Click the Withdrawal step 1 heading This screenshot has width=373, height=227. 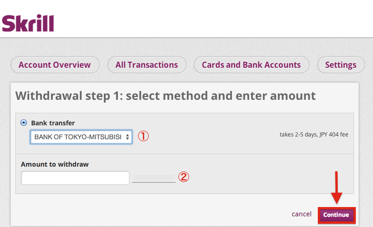(x=166, y=96)
